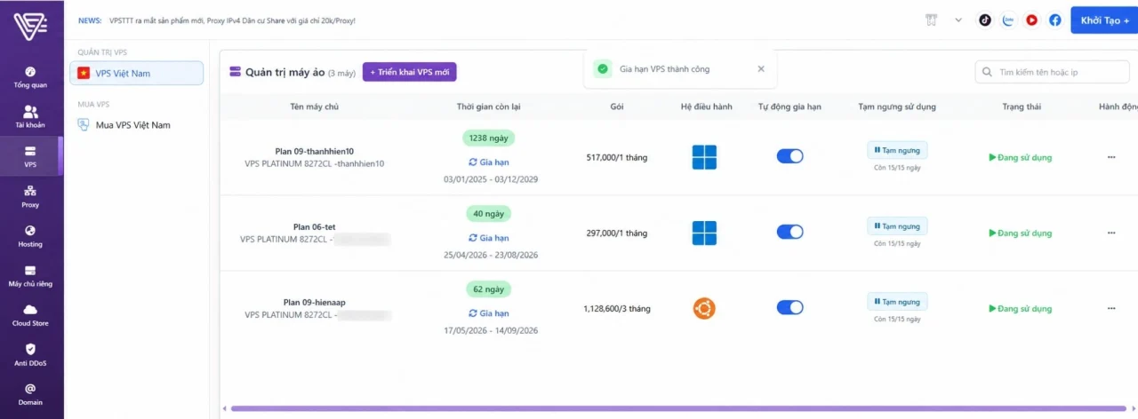Click the Facebook icon in header
The image size is (1138, 419).
pos(1054,20)
